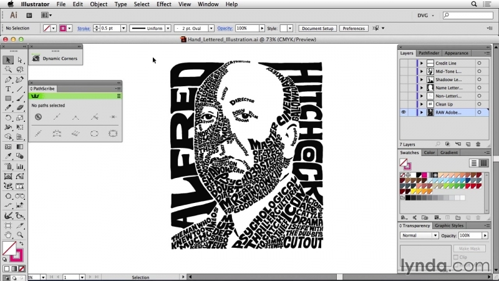Select the Column Graph tool

pyautogui.click(x=20, y=166)
